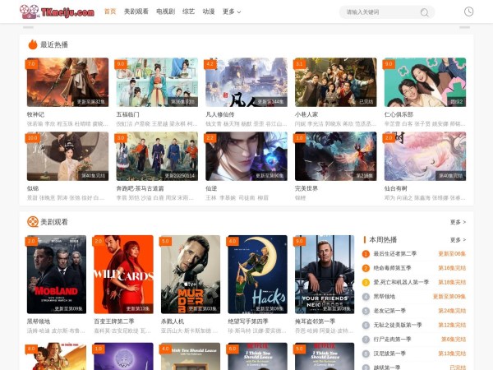Click the search magnifier icon
This screenshot has height=370, width=493.
(424, 12)
